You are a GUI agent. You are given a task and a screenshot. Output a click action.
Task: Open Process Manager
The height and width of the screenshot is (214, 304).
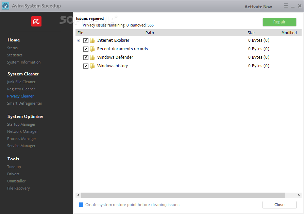[22, 139]
